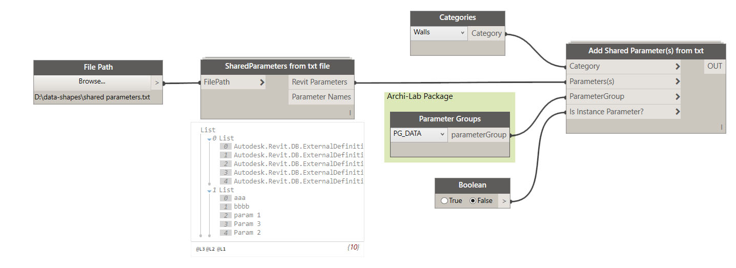Collapse the 0 List in the preview
Screen dimensions: 736x268
click(209, 138)
